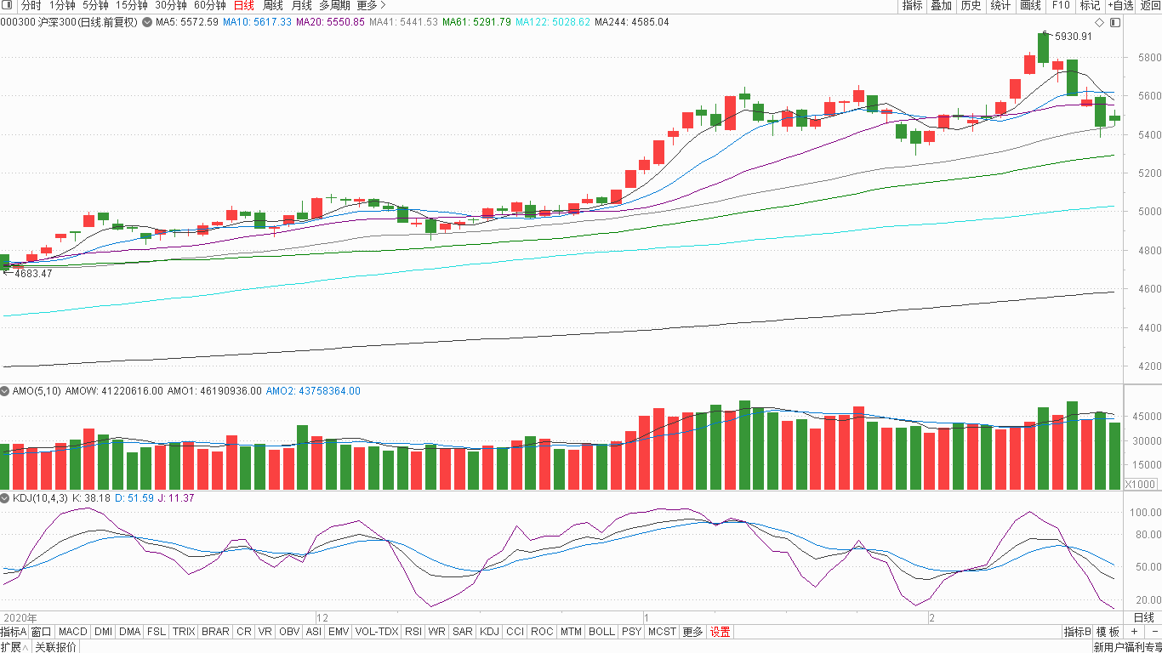1162x653 pixels.
Task: Apply the DMI indicator
Action: point(103,632)
